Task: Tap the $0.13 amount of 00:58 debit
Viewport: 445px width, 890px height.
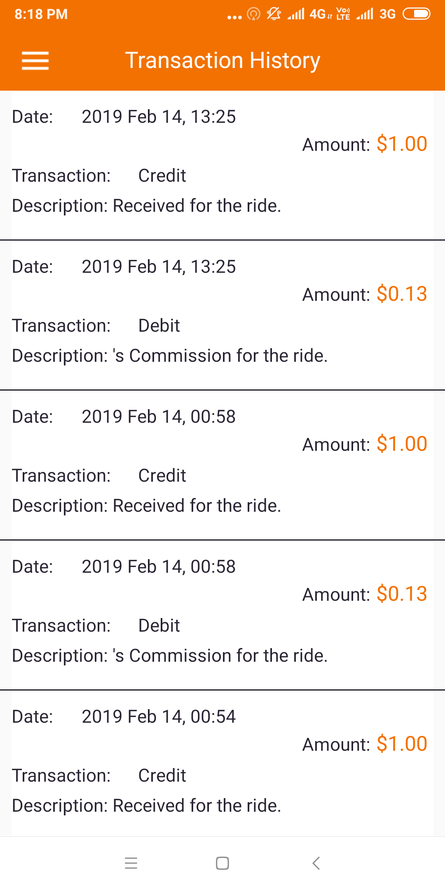Action: pos(402,594)
